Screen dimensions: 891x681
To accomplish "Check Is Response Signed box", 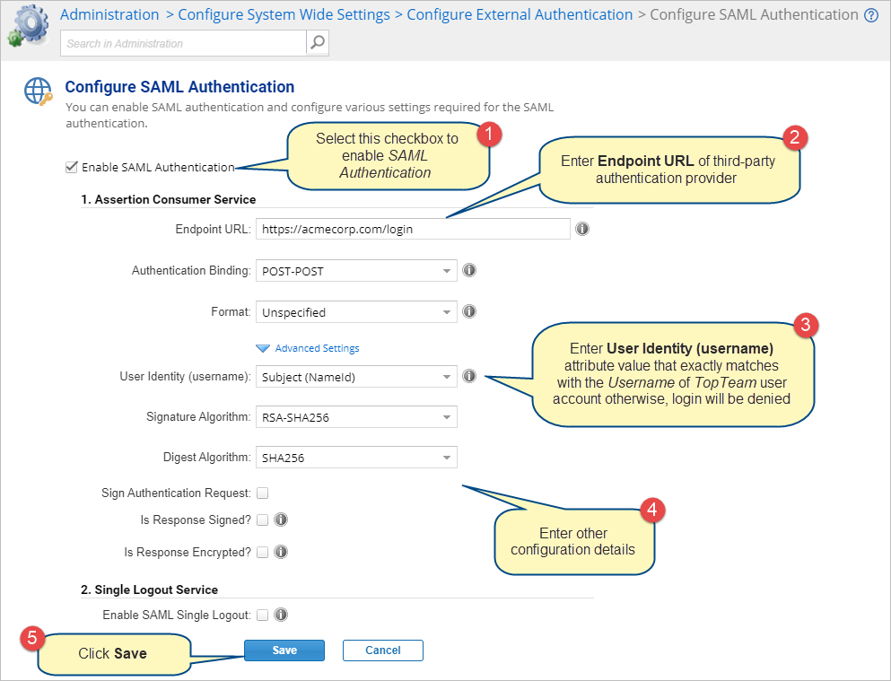I will [x=263, y=520].
